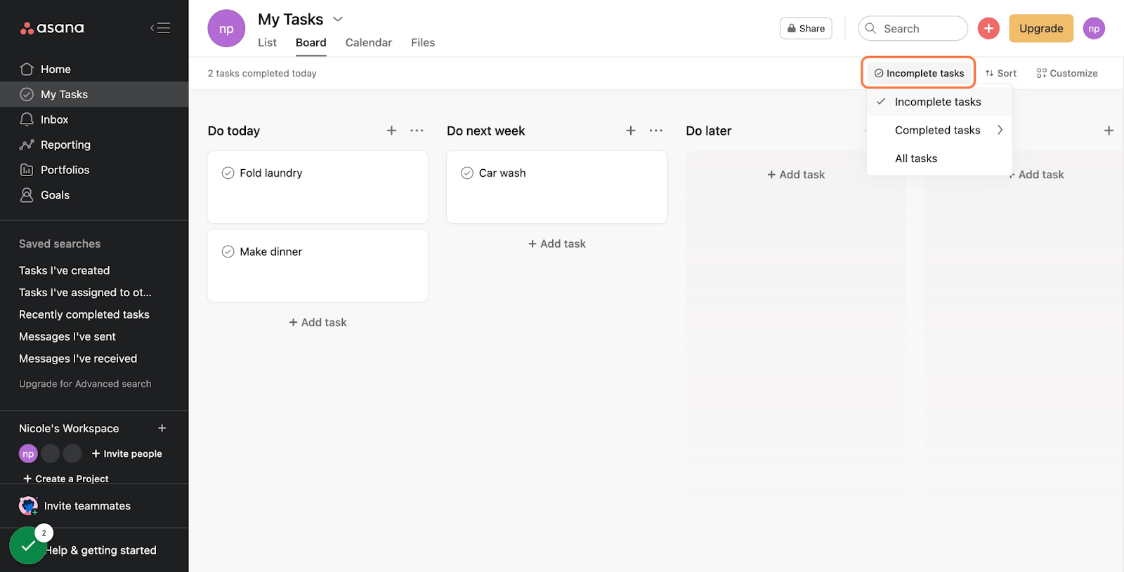The height and width of the screenshot is (572, 1124).
Task: Click the large np My Tasks avatar
Action: [x=226, y=29]
